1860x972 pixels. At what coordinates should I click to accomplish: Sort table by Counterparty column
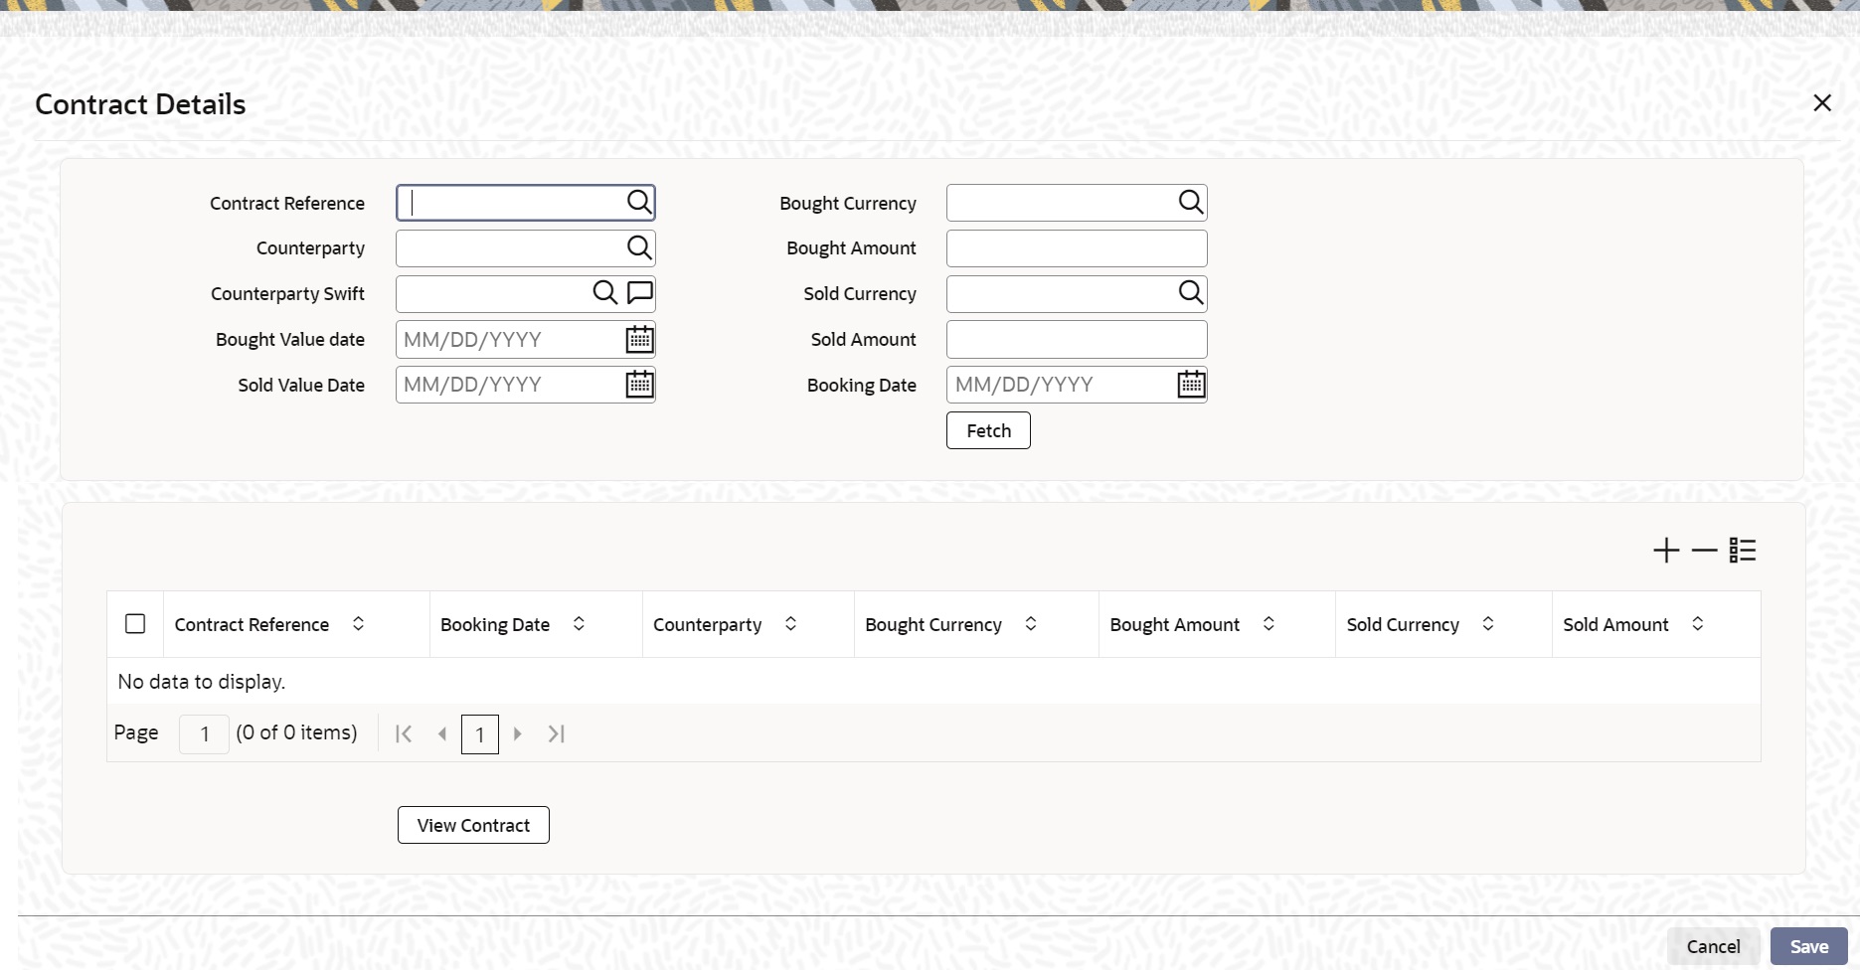[x=790, y=624]
